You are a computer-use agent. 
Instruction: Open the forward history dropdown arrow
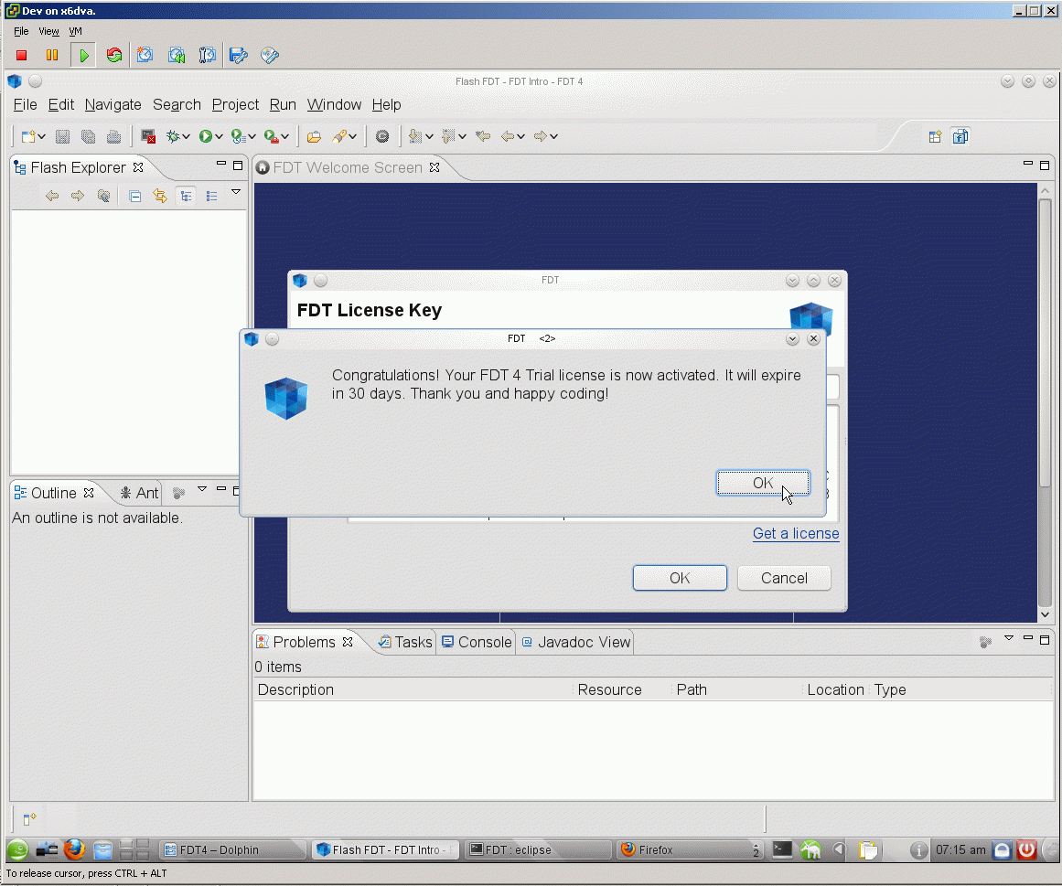click(x=553, y=137)
